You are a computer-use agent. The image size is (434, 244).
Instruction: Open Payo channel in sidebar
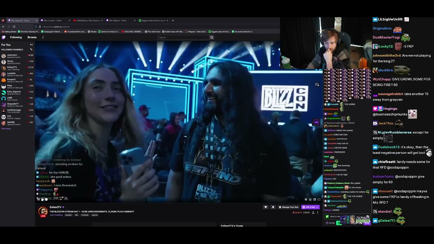click(17, 86)
